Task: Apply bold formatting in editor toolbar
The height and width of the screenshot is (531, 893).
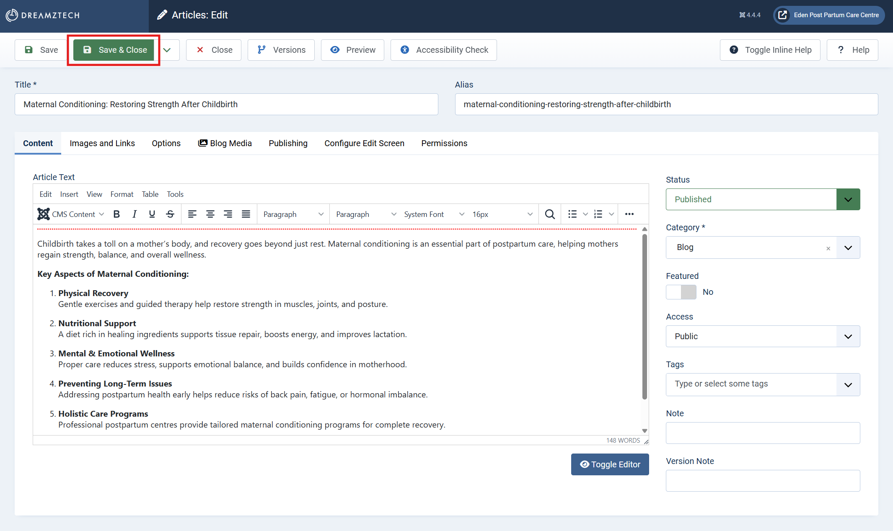Action: (x=116, y=214)
